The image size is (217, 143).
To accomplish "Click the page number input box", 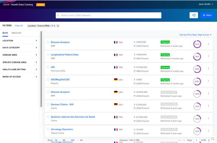I will pos(196,140).
